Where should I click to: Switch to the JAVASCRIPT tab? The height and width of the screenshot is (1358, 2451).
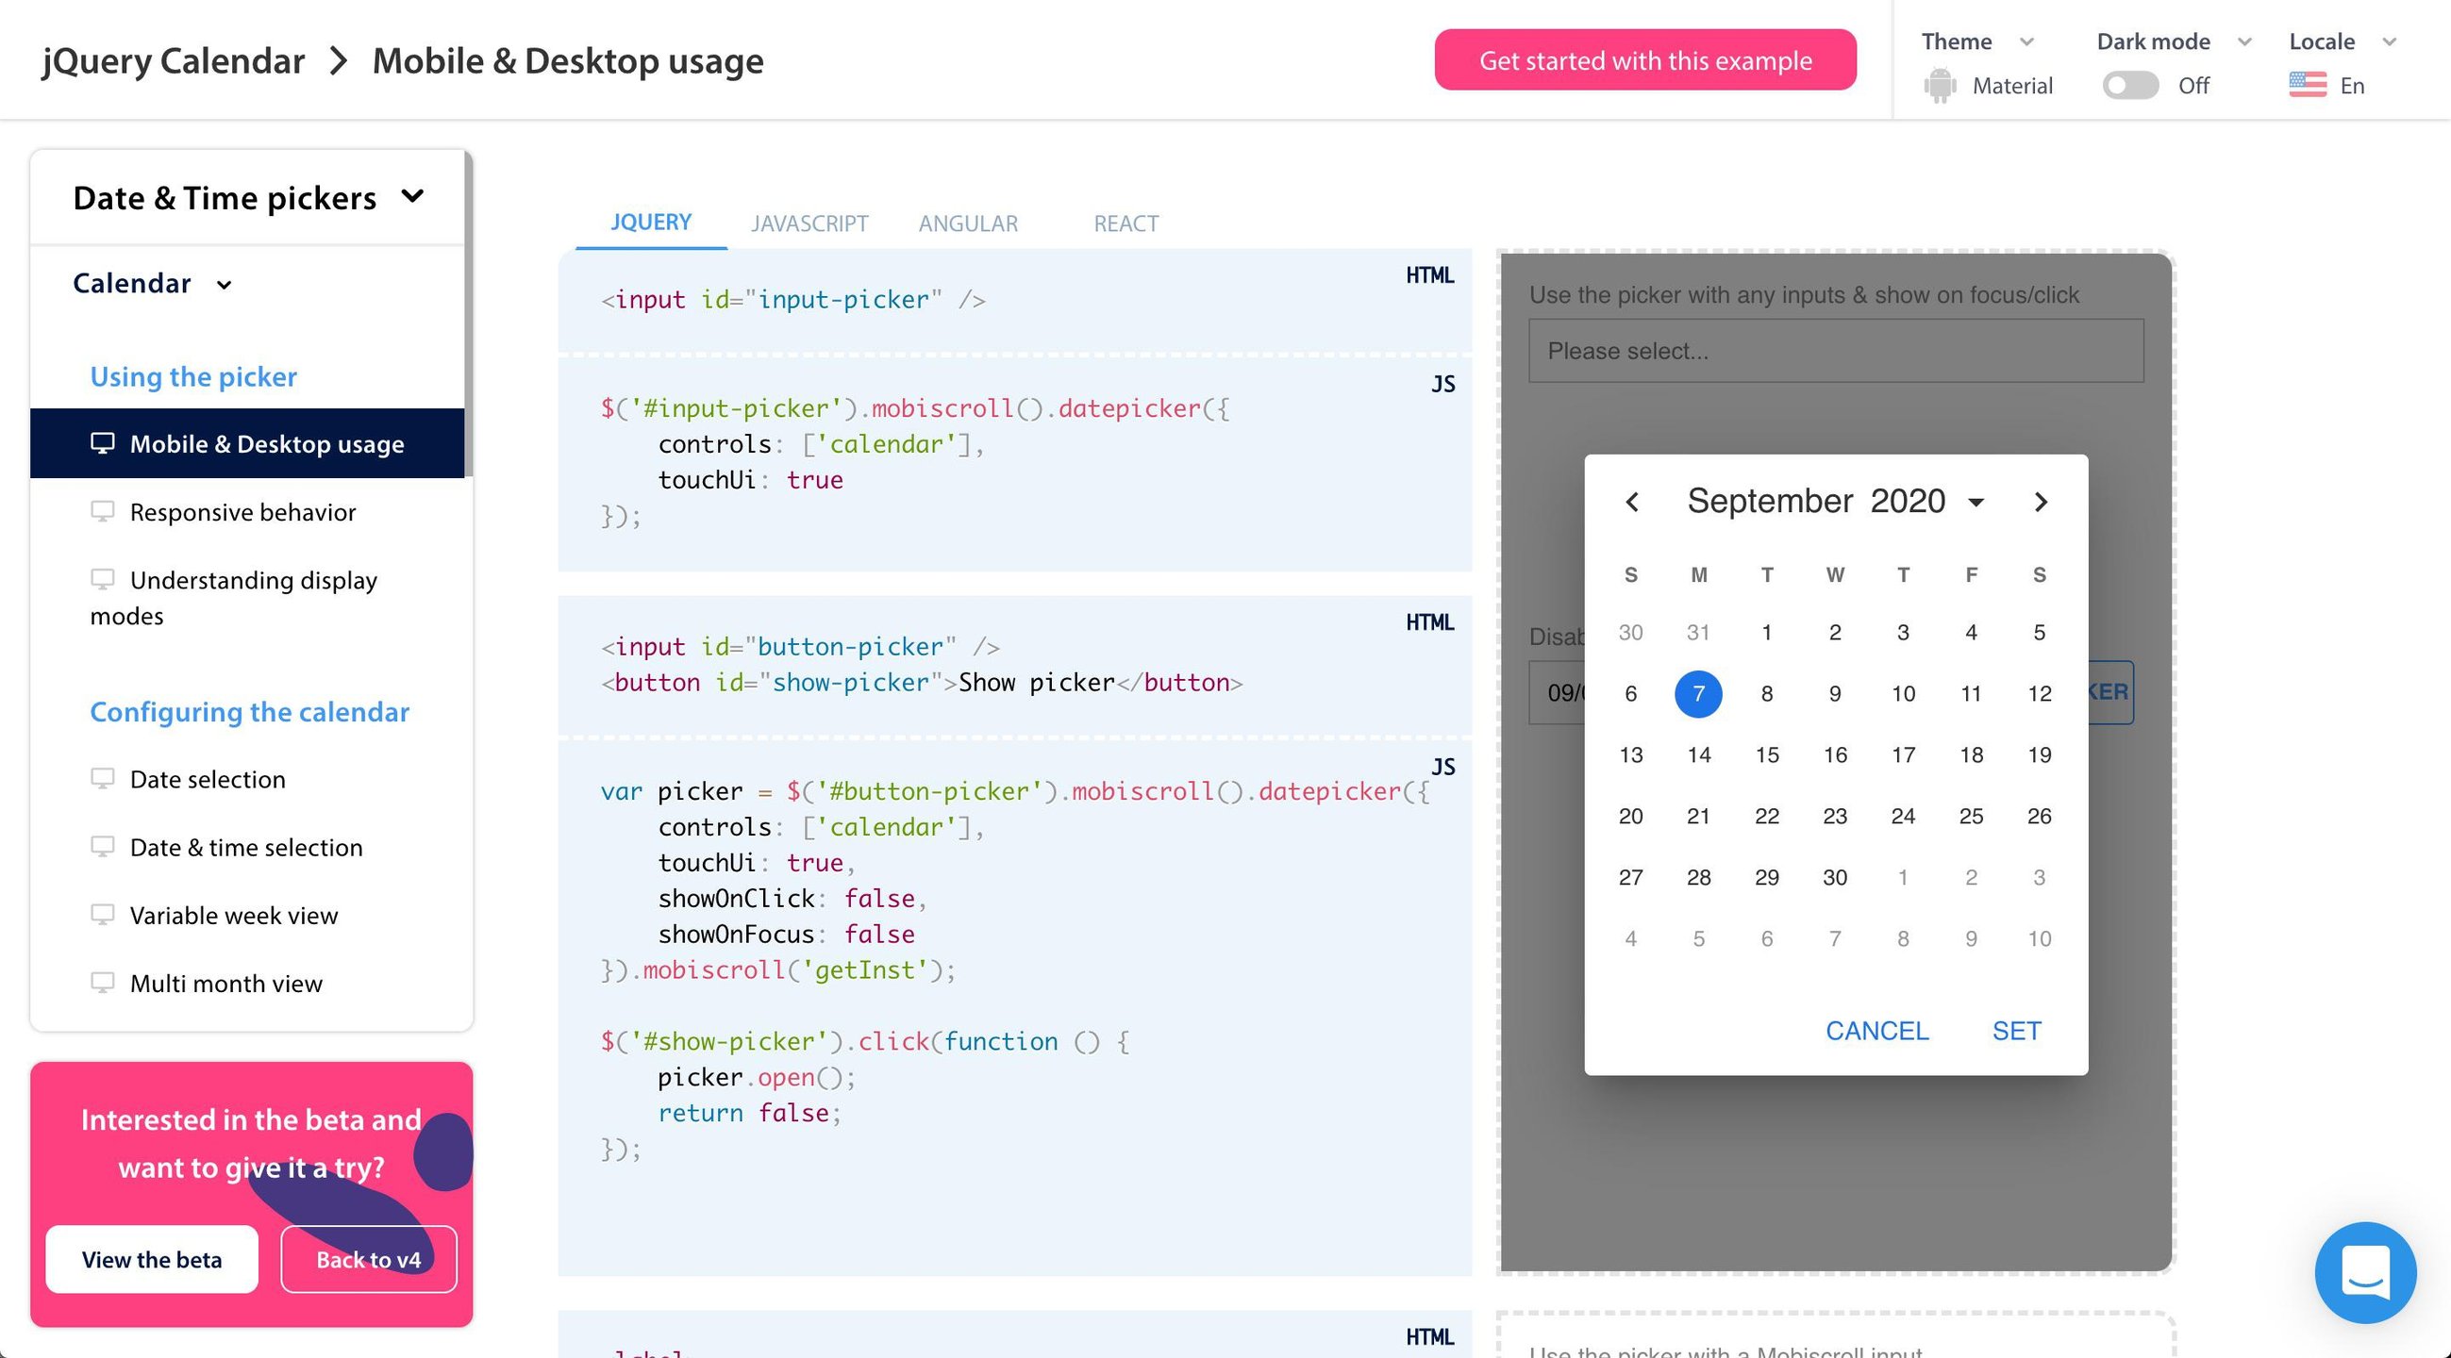(x=809, y=224)
